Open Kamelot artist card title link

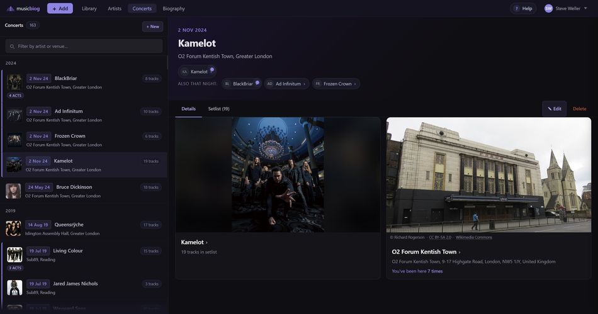click(x=194, y=242)
